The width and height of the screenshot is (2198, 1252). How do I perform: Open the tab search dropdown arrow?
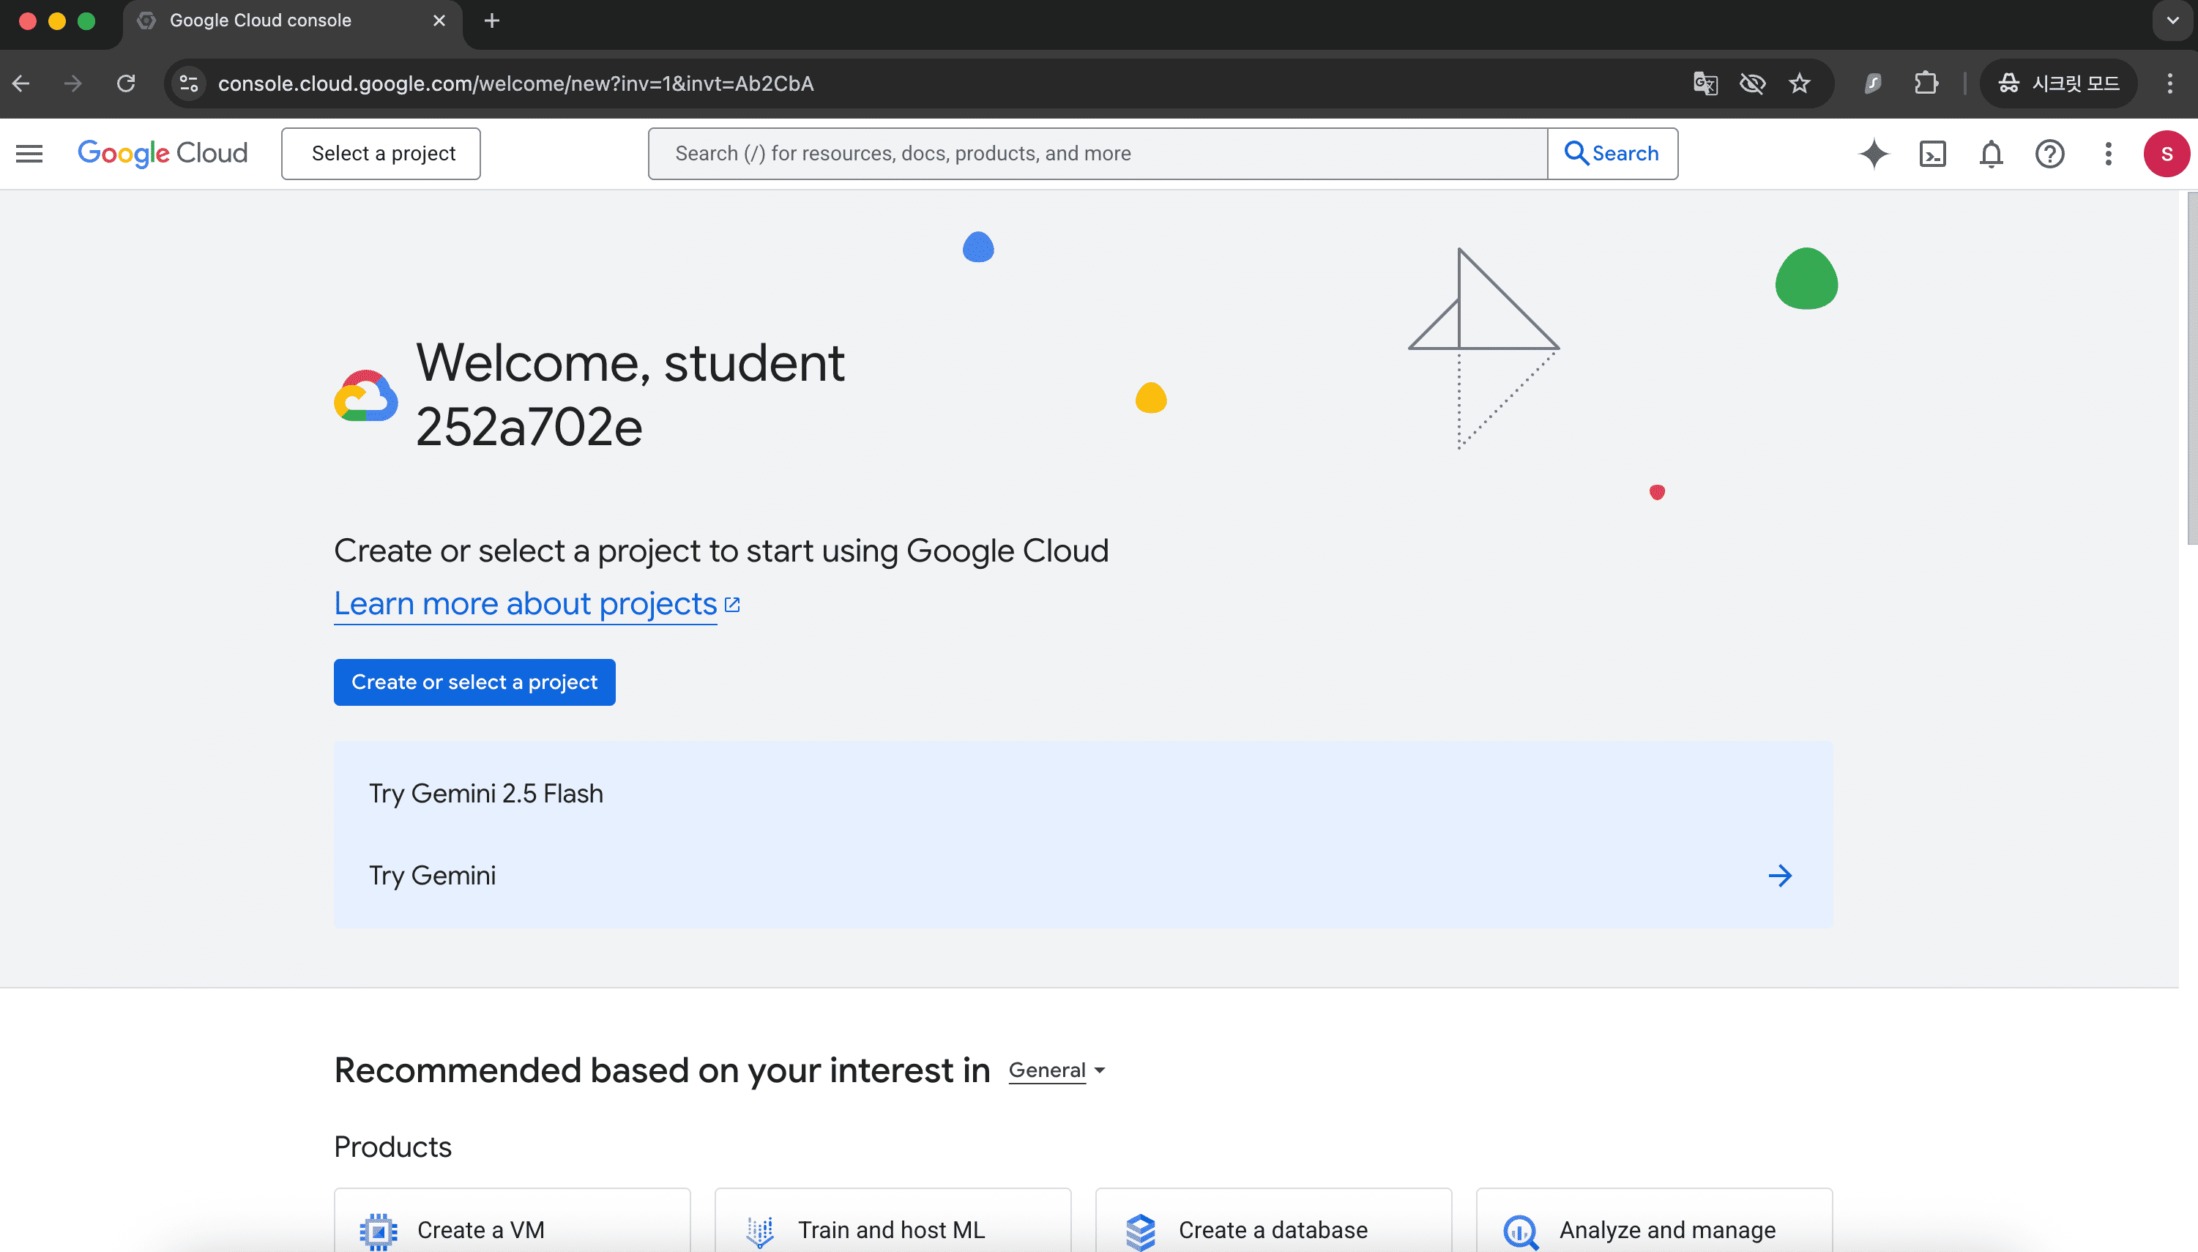(2172, 21)
